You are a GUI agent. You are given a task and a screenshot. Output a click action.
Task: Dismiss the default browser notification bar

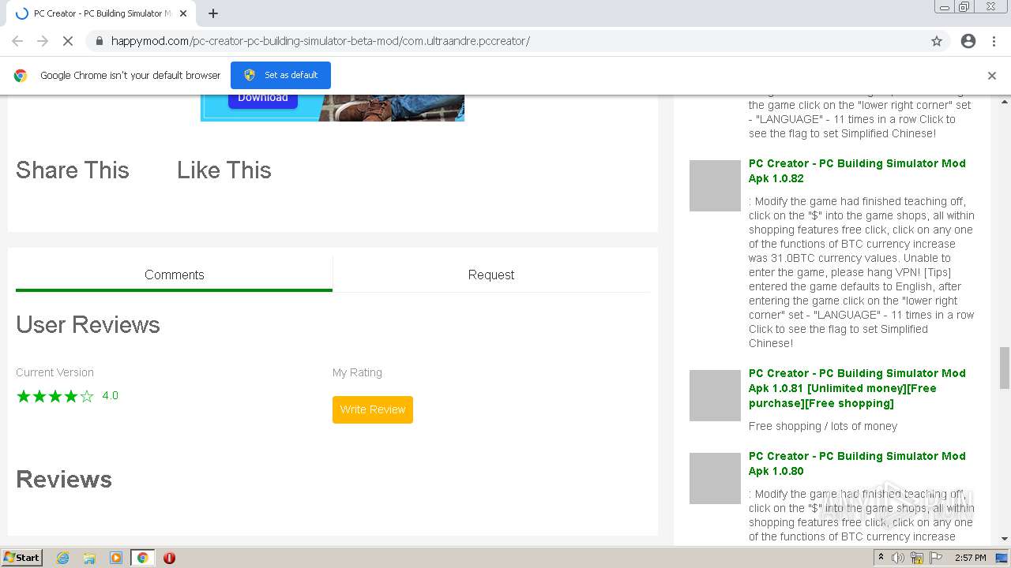992,76
